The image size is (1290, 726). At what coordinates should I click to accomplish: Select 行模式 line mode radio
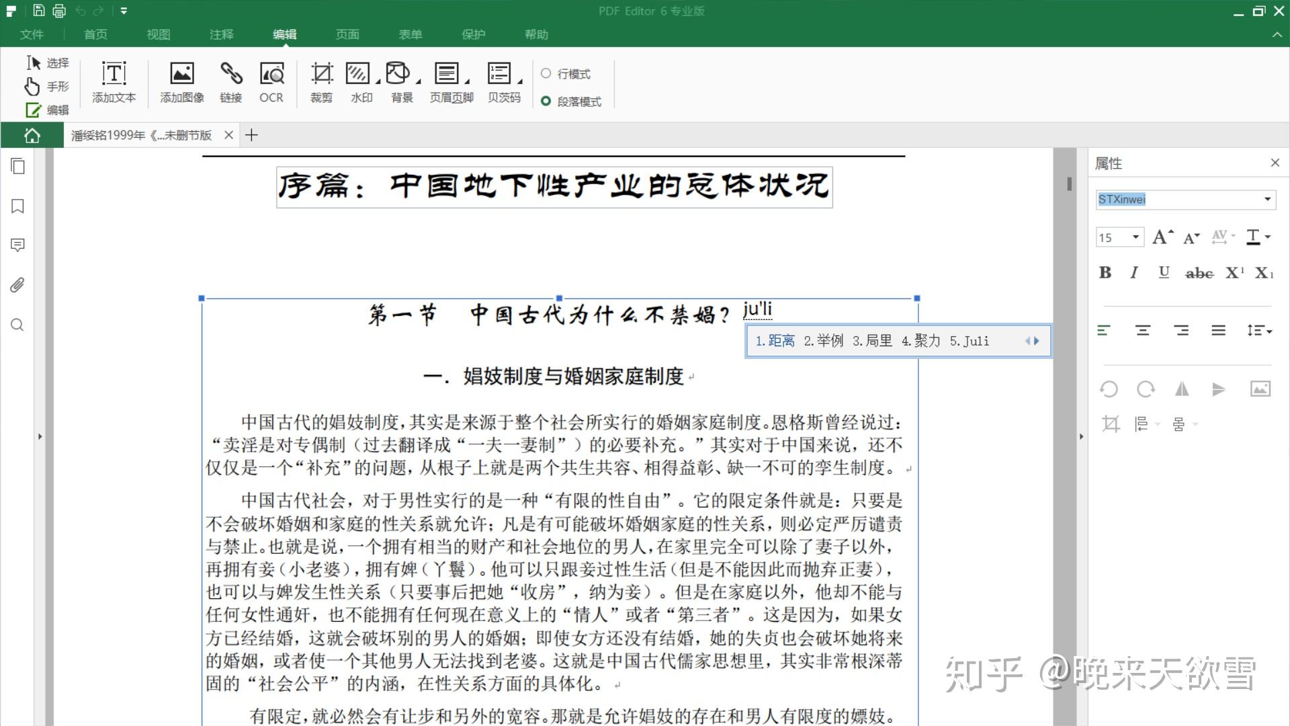click(546, 73)
